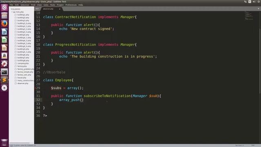The height and width of the screenshot is (147, 261).
Task: Open the Tools menu
Action: [x=53, y=5]
